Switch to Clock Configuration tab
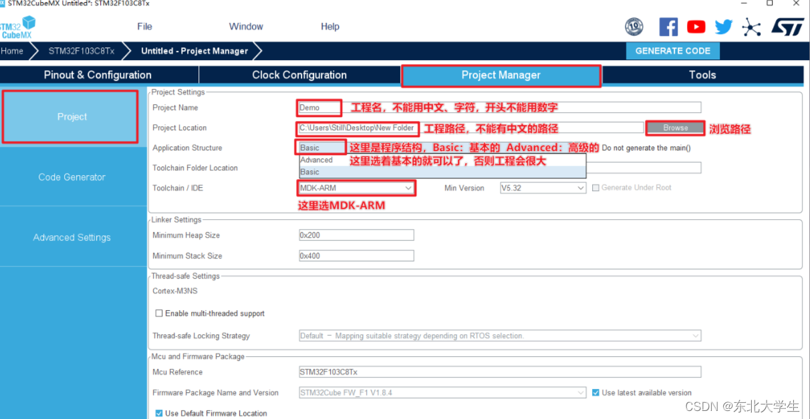Viewport: 810px width, 419px height. click(x=299, y=75)
